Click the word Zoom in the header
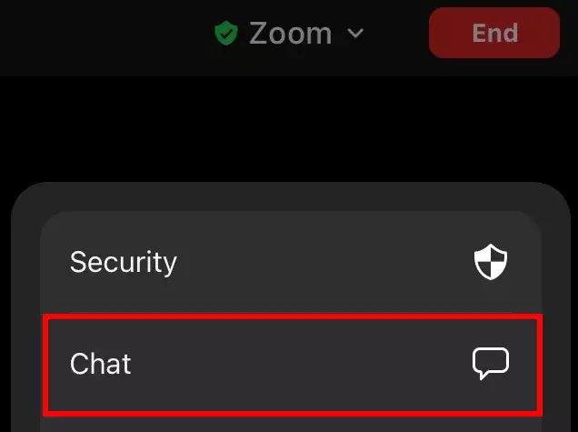The width and height of the screenshot is (578, 432). pyautogui.click(x=290, y=34)
